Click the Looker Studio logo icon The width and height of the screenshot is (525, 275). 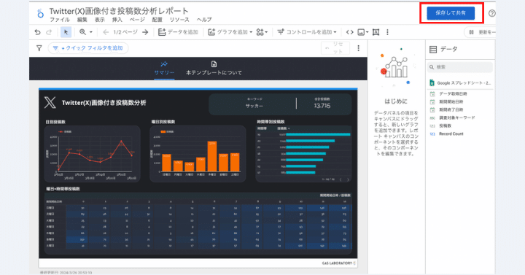(41, 14)
